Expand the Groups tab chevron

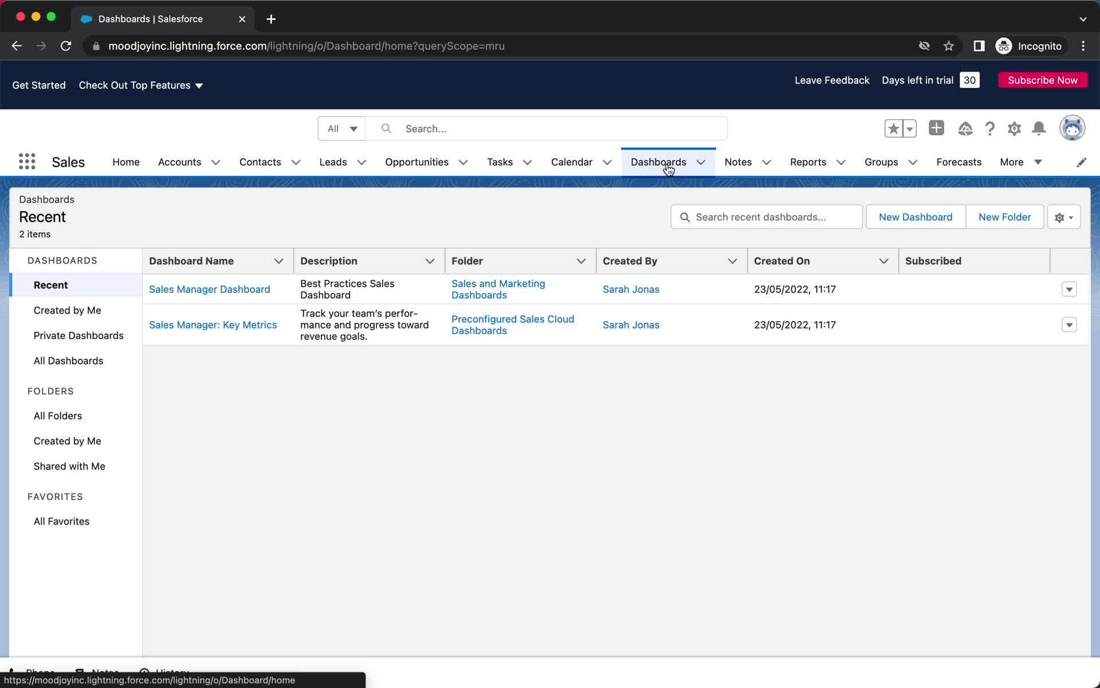pos(913,162)
